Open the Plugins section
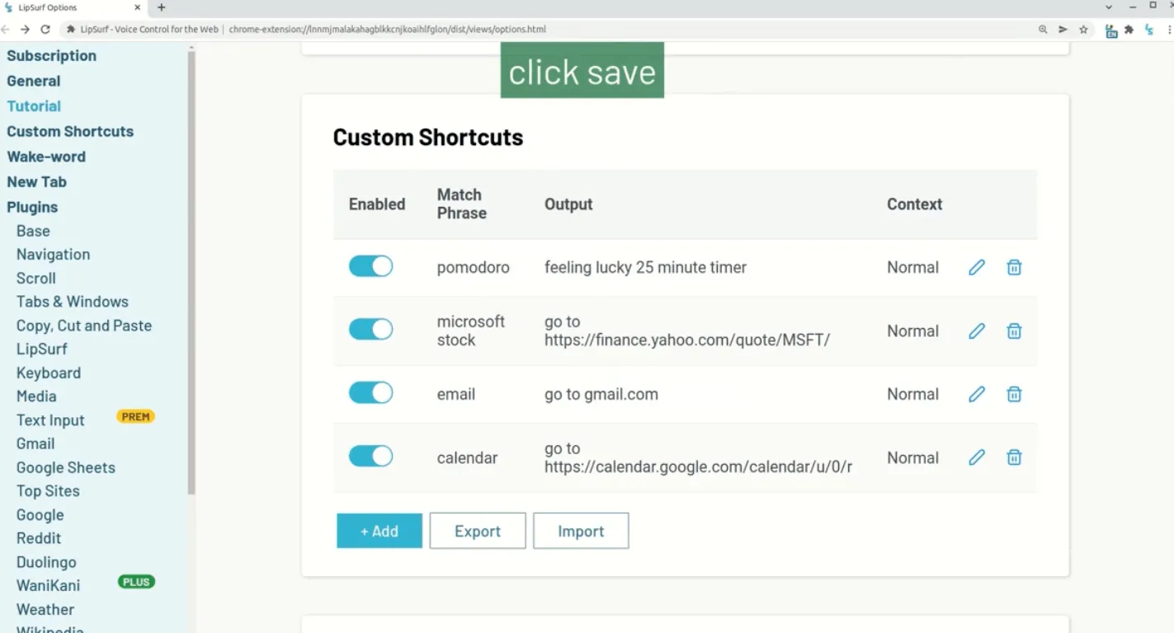Screen dimensions: 1174x633 tap(32, 207)
